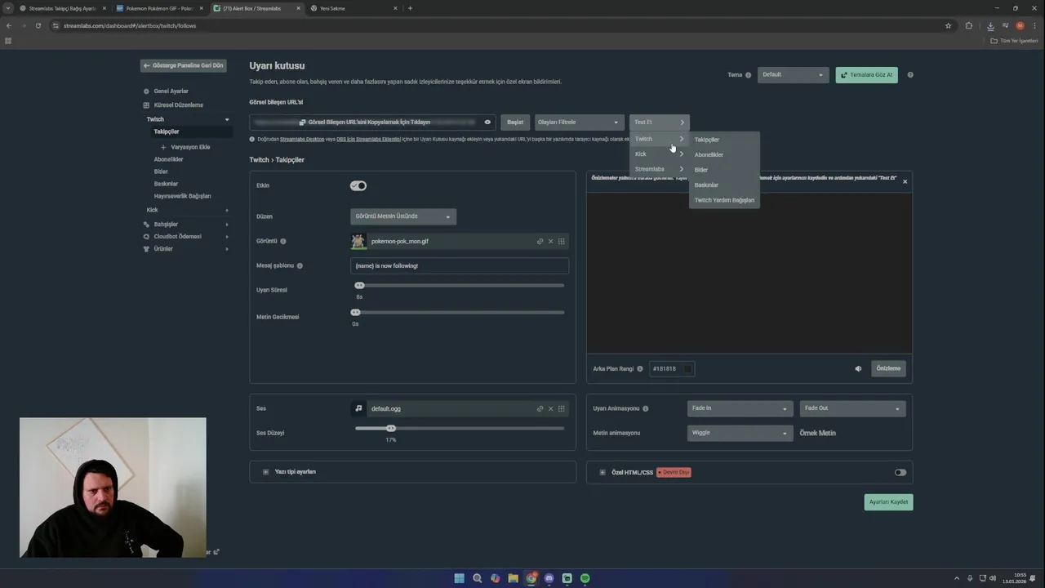Open the taskbar search magnifier
Viewport: 1045px width, 588px height.
478,578
